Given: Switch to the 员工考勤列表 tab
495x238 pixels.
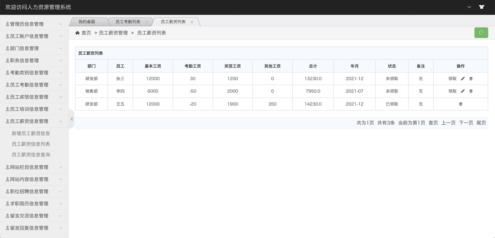Looking at the screenshot, I should (128, 22).
